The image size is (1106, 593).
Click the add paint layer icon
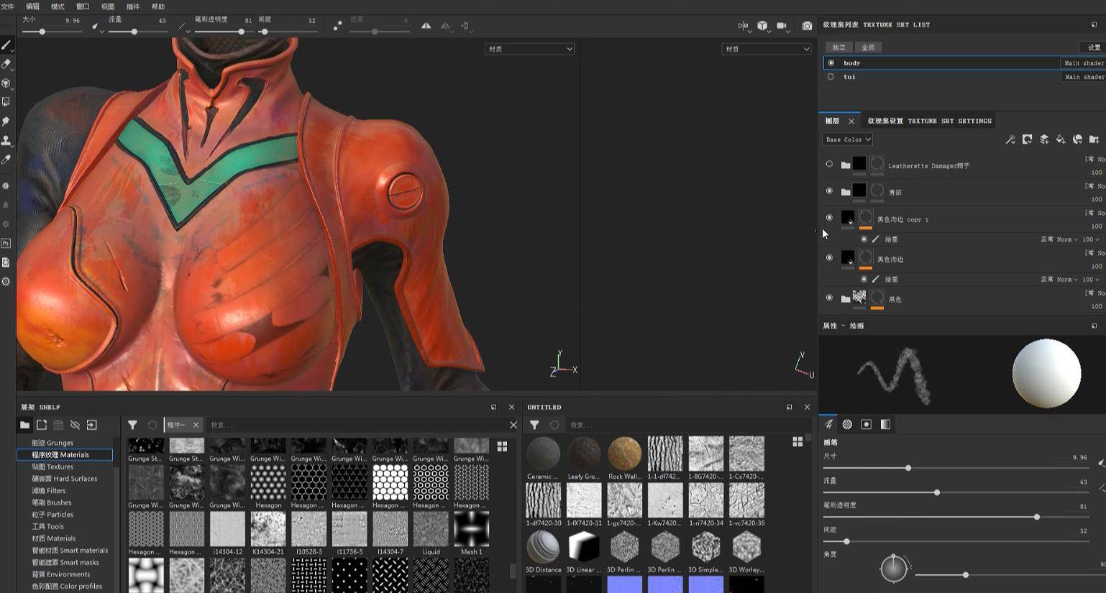(1044, 139)
